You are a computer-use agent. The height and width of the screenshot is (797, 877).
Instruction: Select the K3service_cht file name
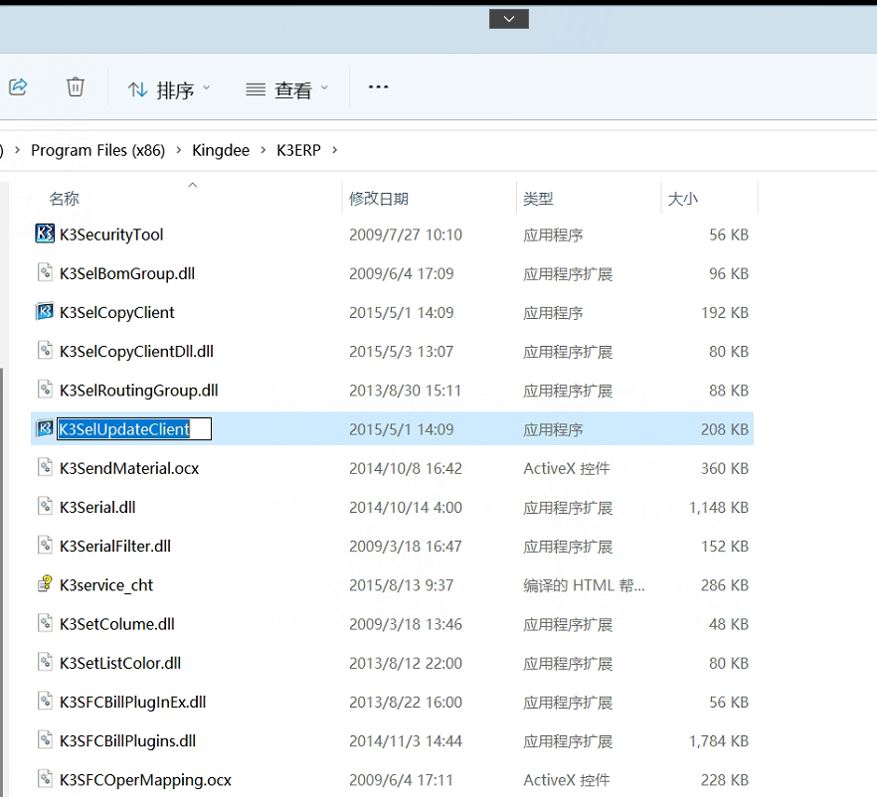106,585
